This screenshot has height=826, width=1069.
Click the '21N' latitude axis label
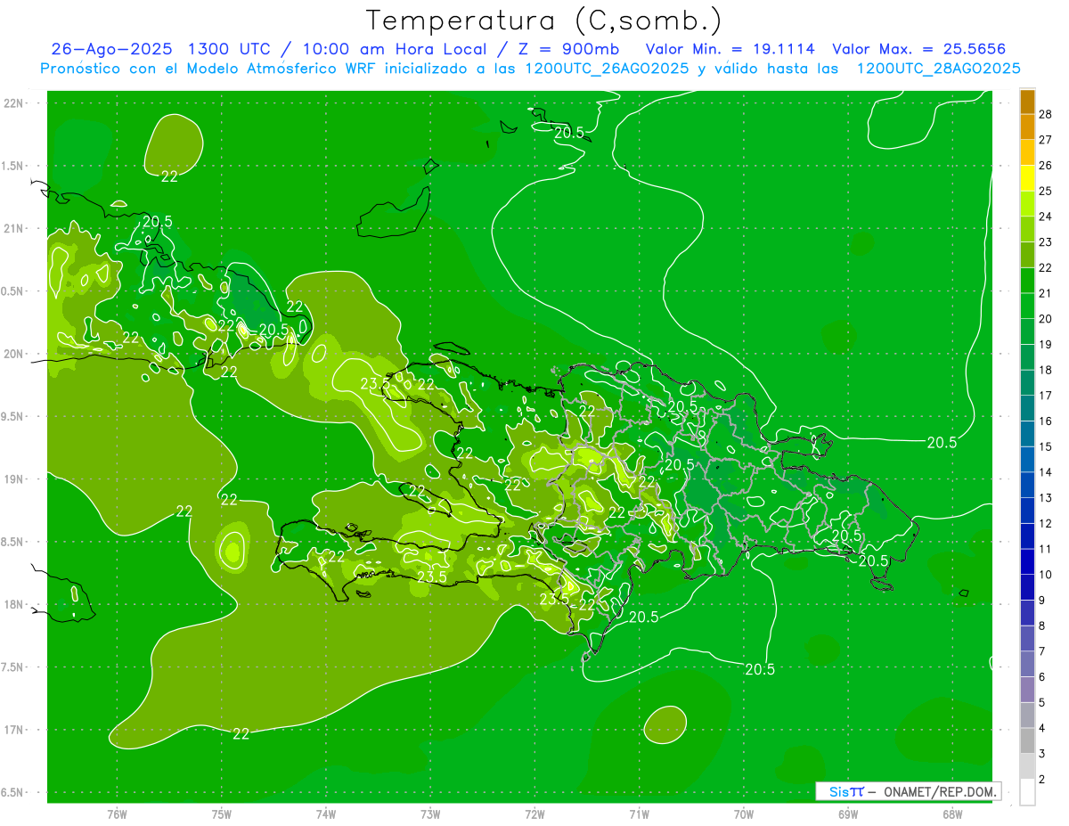[13, 229]
